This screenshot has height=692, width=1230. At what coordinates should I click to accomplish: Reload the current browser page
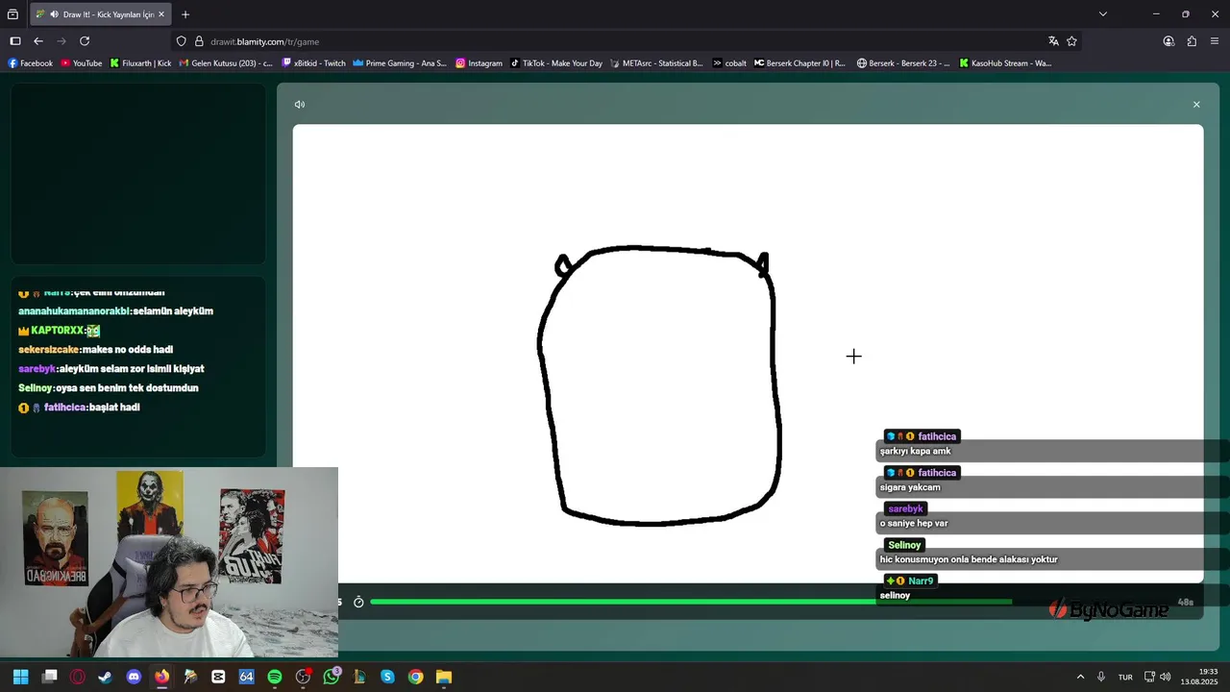(85, 41)
